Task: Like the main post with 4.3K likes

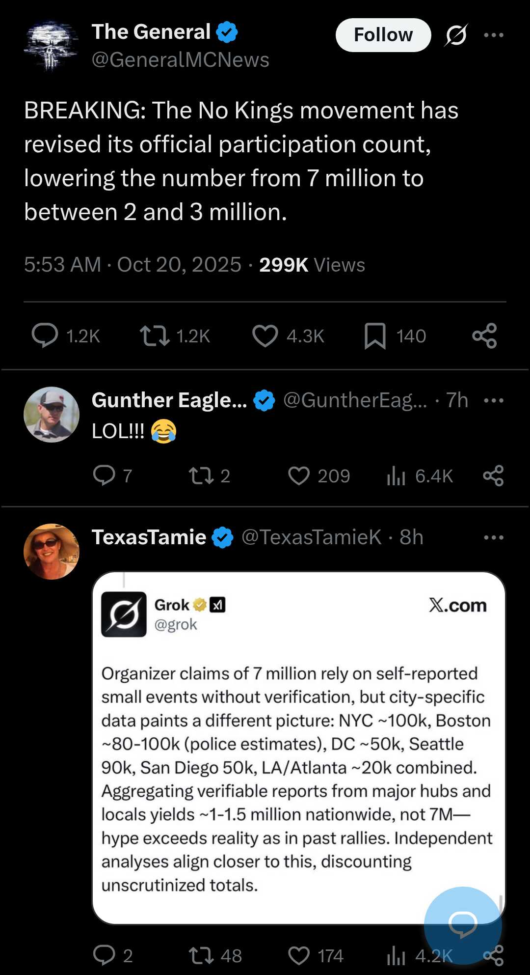Action: [x=265, y=336]
